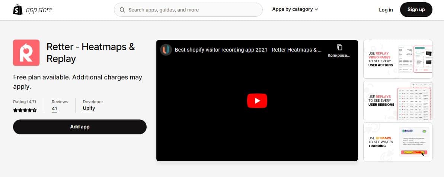The width and height of the screenshot is (444, 177).
Task: Open the 41 reviews link
Action: pos(54,108)
